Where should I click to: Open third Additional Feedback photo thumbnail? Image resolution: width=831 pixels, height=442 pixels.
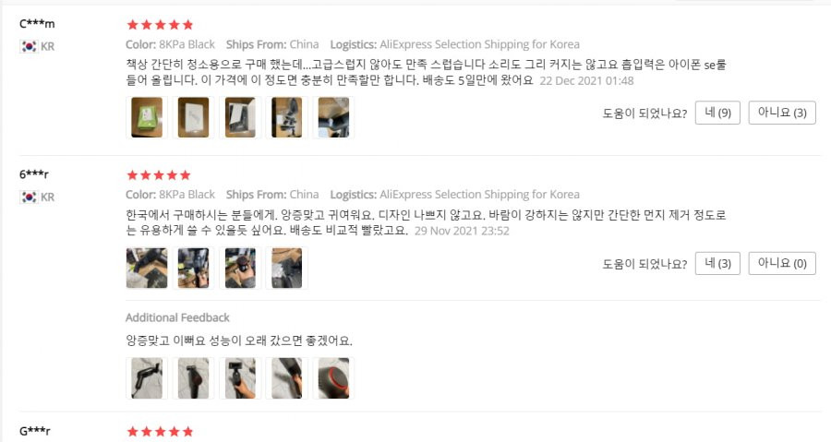(x=240, y=378)
